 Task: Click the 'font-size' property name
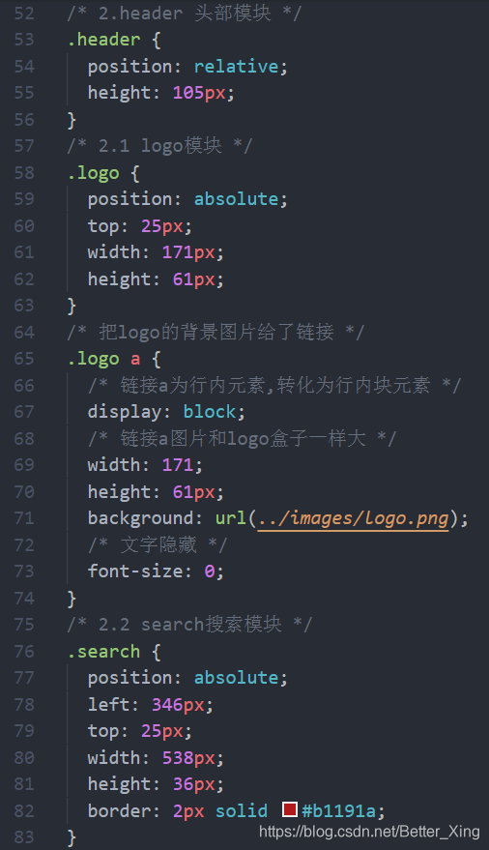(135, 571)
